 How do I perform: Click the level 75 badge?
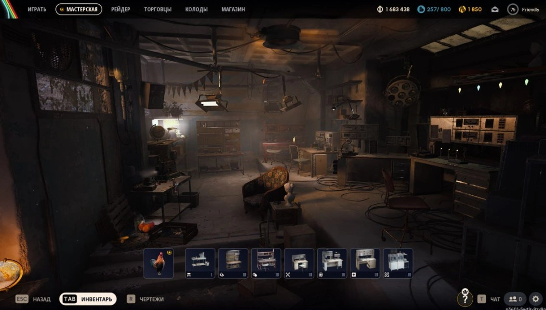tap(513, 10)
